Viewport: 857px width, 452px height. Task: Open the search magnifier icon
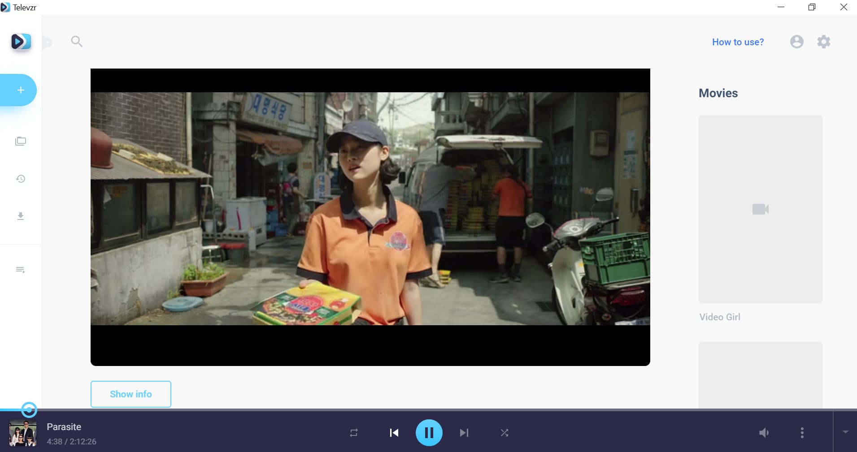77,42
